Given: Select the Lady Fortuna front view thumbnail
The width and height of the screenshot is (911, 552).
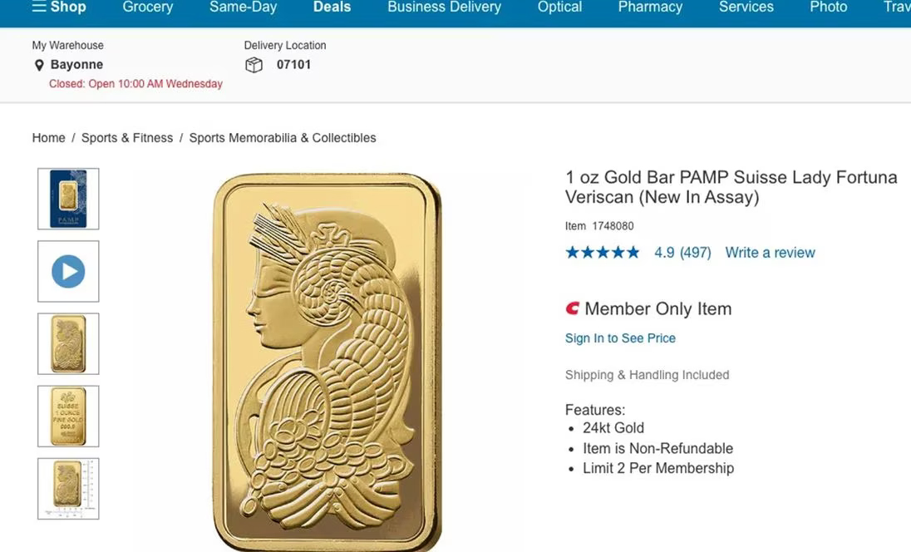Looking at the screenshot, I should pyautogui.click(x=68, y=344).
